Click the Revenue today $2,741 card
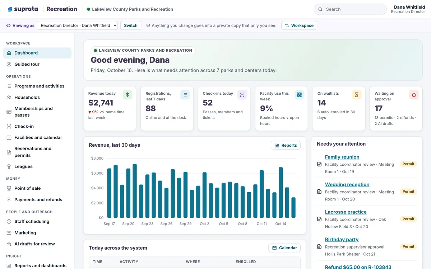The height and width of the screenshot is (269, 431). click(x=110, y=108)
